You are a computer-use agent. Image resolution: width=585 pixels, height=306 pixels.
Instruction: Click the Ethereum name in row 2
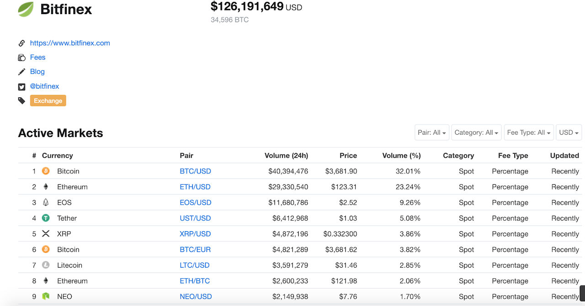[x=72, y=187]
